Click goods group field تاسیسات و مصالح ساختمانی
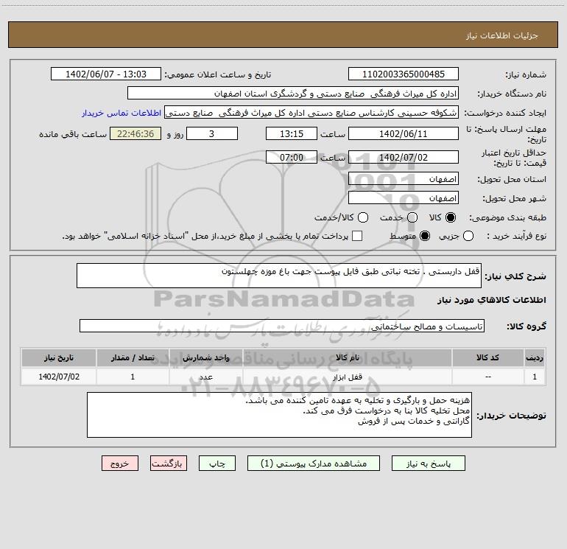Image resolution: width=567 pixels, height=549 pixels. pos(282,326)
